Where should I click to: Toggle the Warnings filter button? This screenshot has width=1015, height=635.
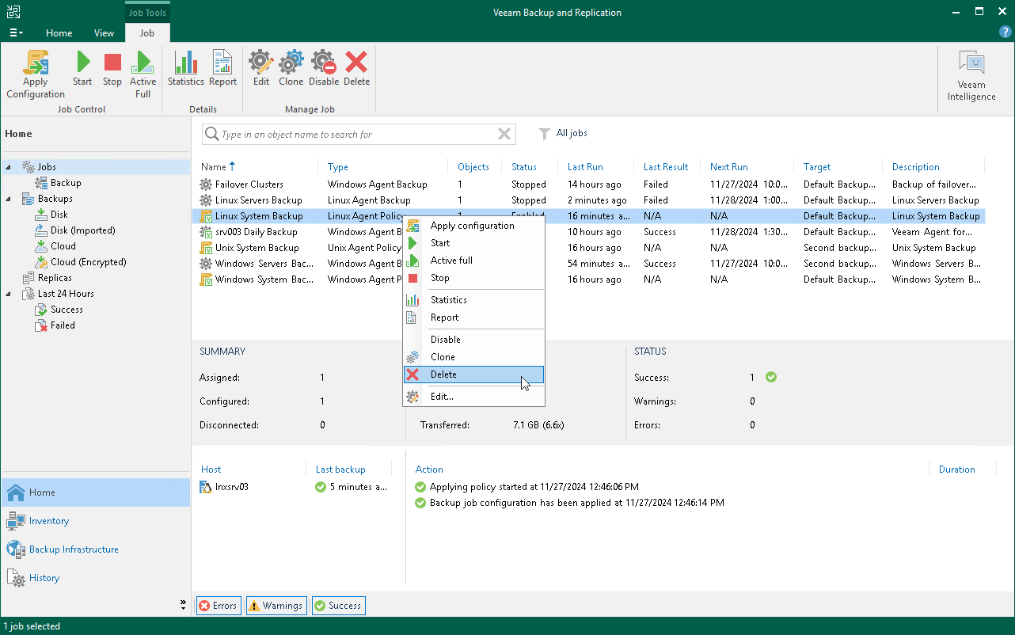tap(276, 606)
